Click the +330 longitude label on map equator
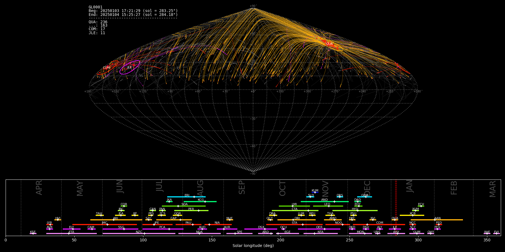Viewport: 505px width, 252px height. point(280,92)
